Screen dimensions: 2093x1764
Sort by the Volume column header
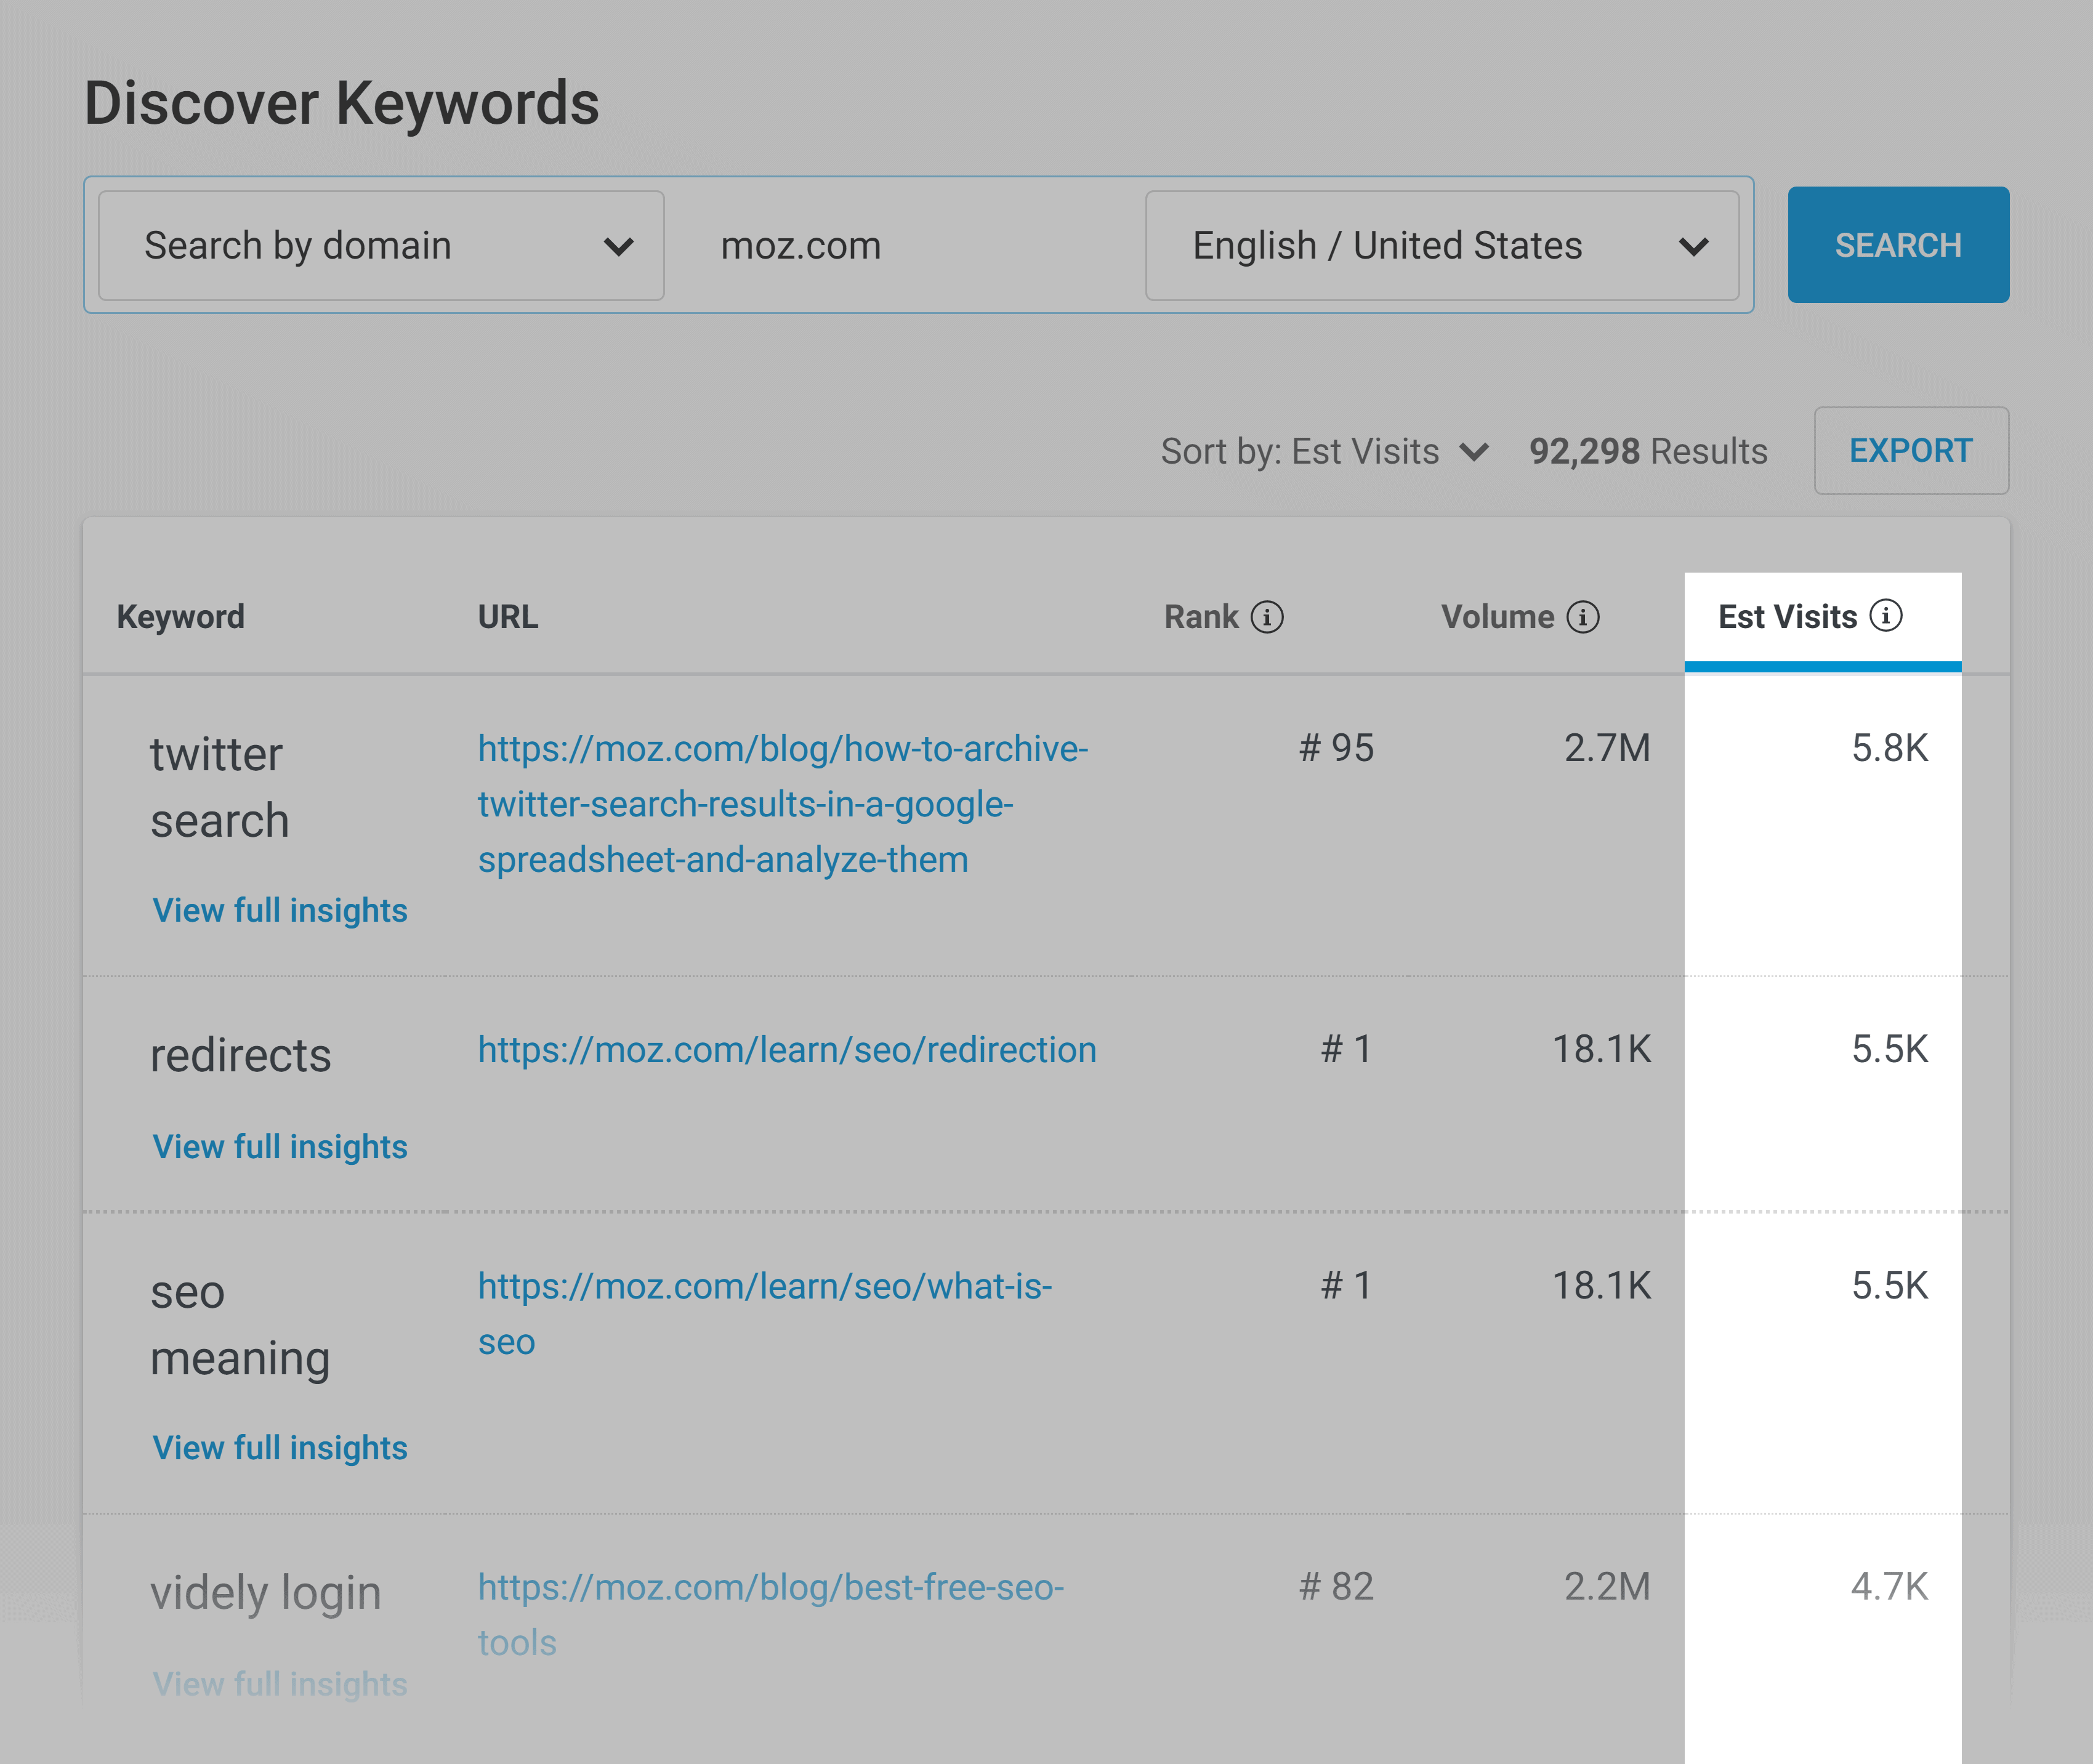(1497, 617)
